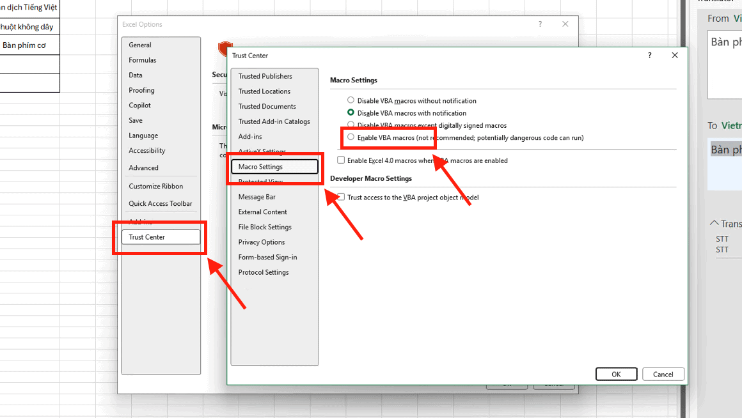Image resolution: width=742 pixels, height=418 pixels.
Task: Click OK in the Trust Center dialog
Action: (x=616, y=375)
